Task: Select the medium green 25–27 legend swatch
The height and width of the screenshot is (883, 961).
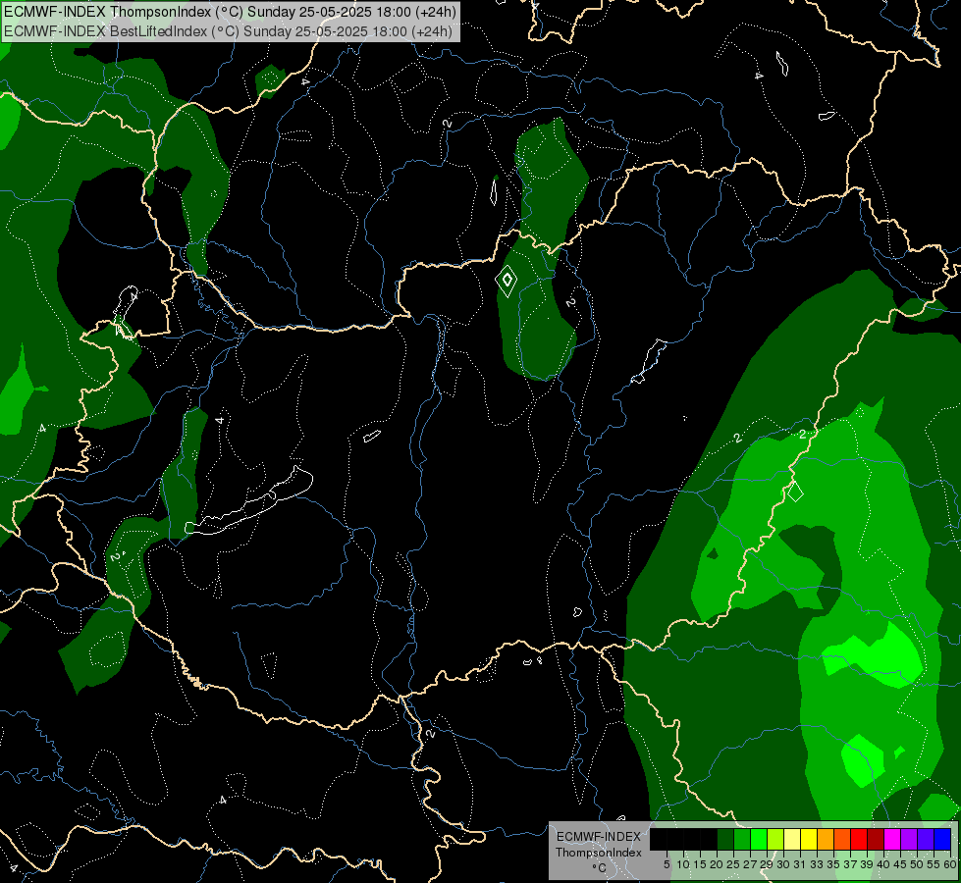Action: pos(741,839)
